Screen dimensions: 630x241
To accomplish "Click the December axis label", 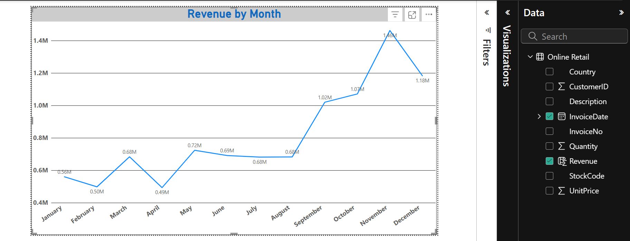I will coord(407,215).
